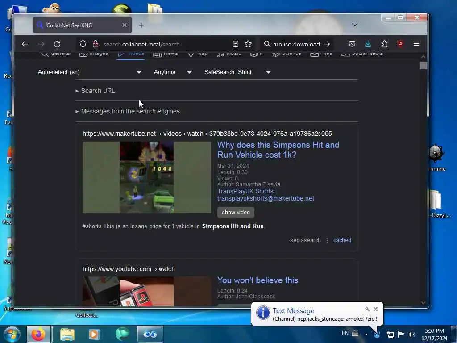Expand the Search URL section
This screenshot has height=343, width=457.
(x=96, y=91)
